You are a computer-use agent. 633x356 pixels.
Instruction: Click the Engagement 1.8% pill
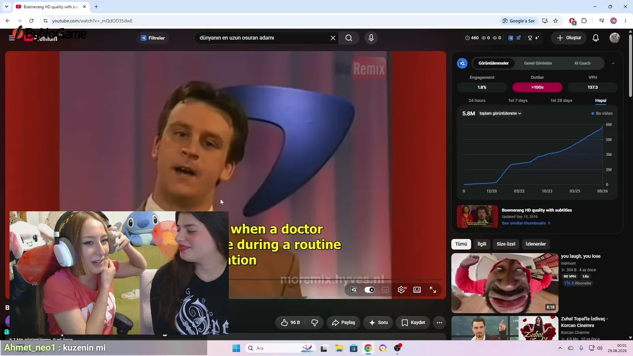tap(482, 87)
